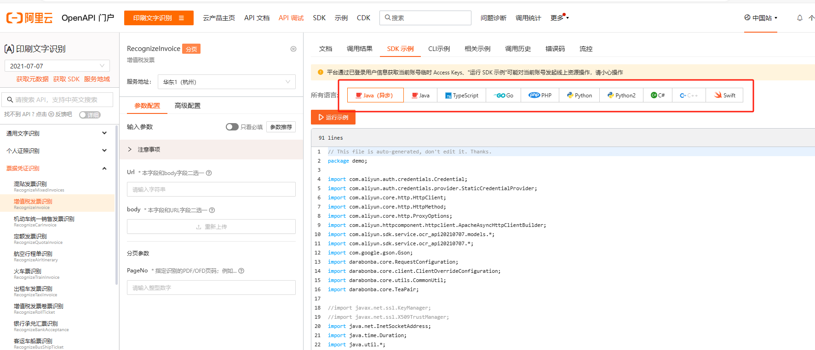Toggle the 只看必填 switch

click(x=232, y=127)
